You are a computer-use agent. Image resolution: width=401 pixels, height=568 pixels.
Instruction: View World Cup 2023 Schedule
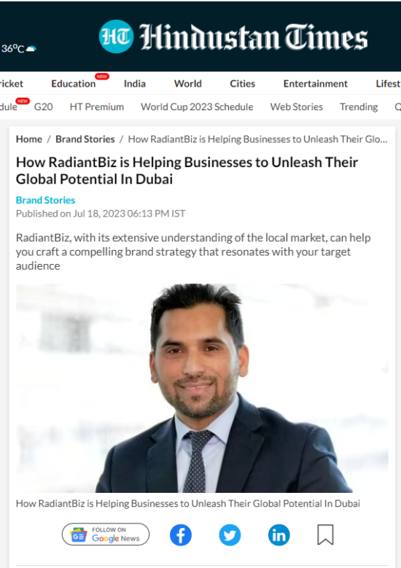coord(197,107)
